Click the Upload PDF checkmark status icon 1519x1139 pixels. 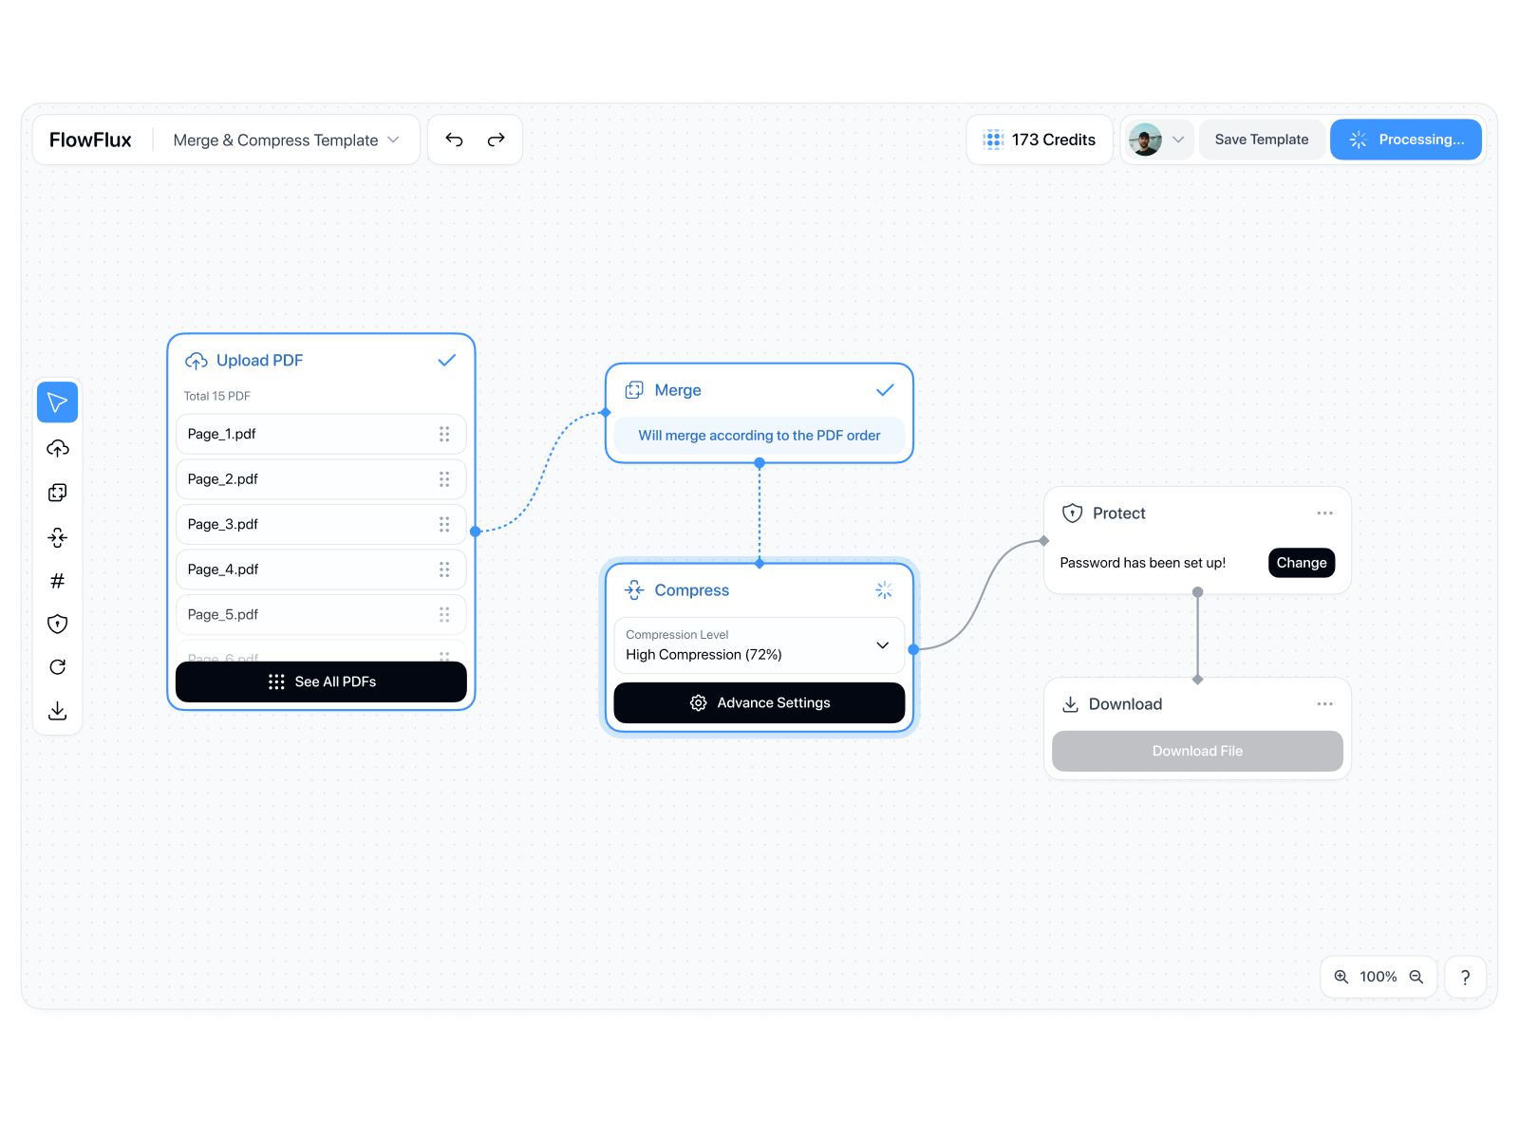447,361
